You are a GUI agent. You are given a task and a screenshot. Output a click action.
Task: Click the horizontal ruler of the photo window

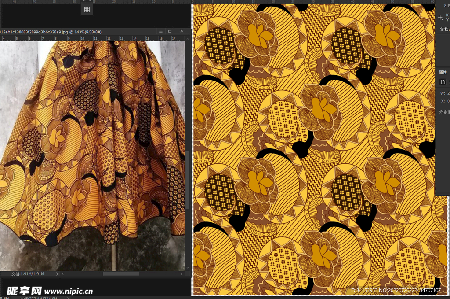(x=92, y=38)
